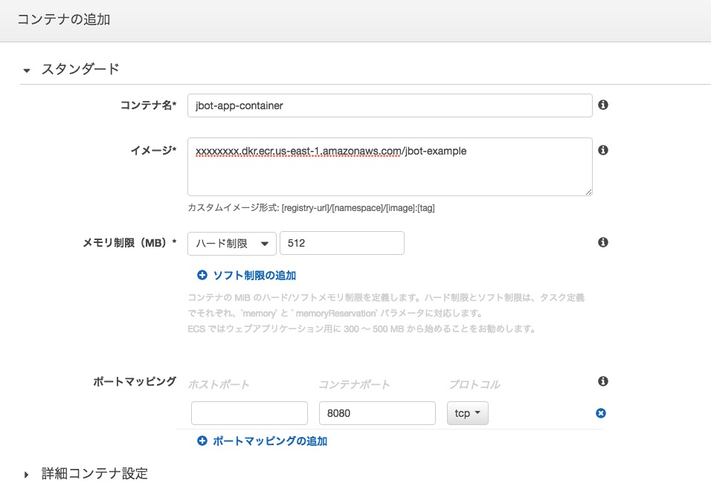
Task: Click the コンテナポート field showing 8080
Action: (x=377, y=413)
